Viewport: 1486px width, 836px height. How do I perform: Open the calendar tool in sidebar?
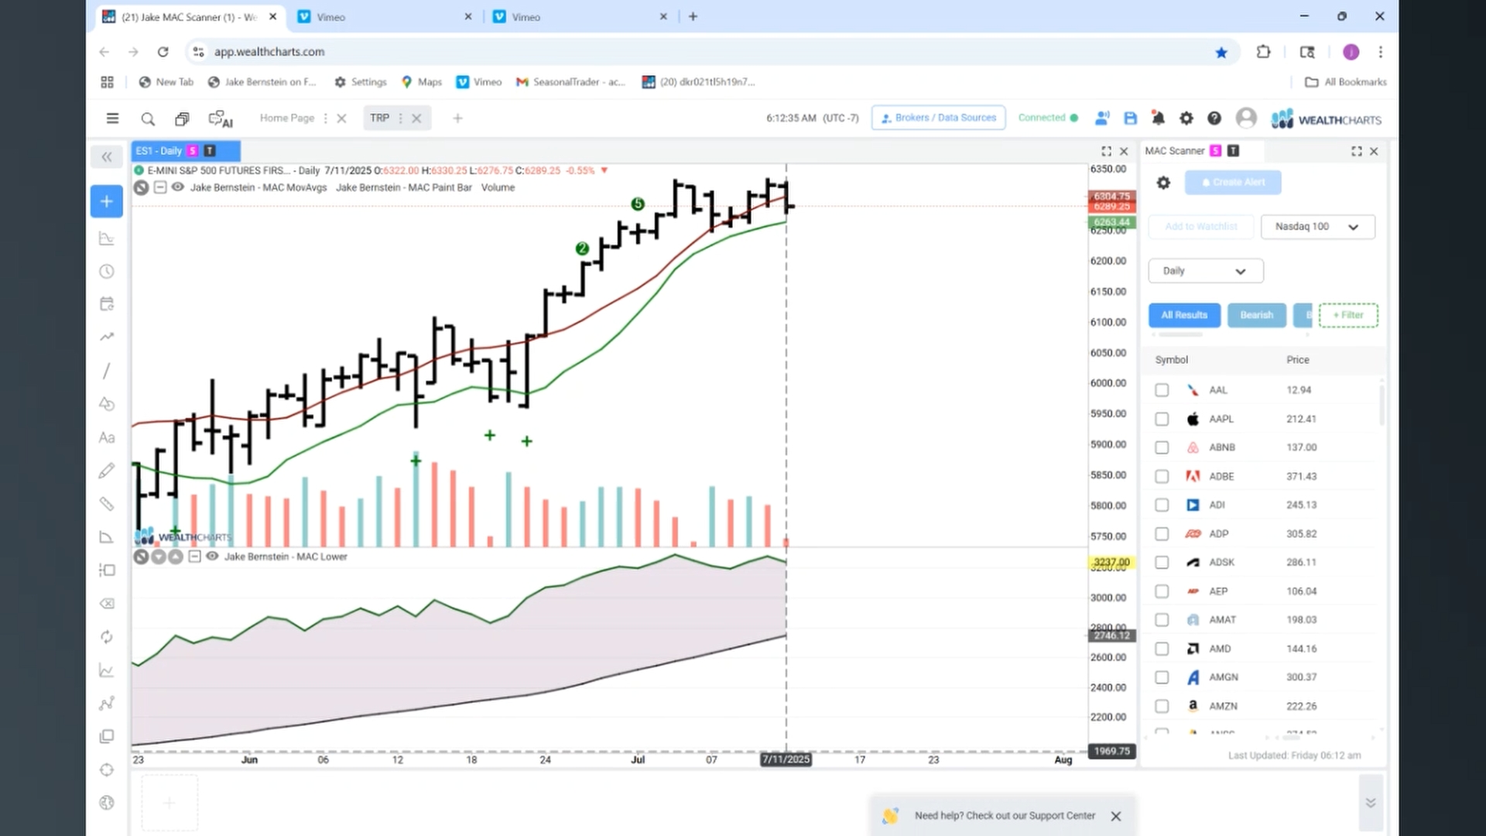[x=107, y=303]
